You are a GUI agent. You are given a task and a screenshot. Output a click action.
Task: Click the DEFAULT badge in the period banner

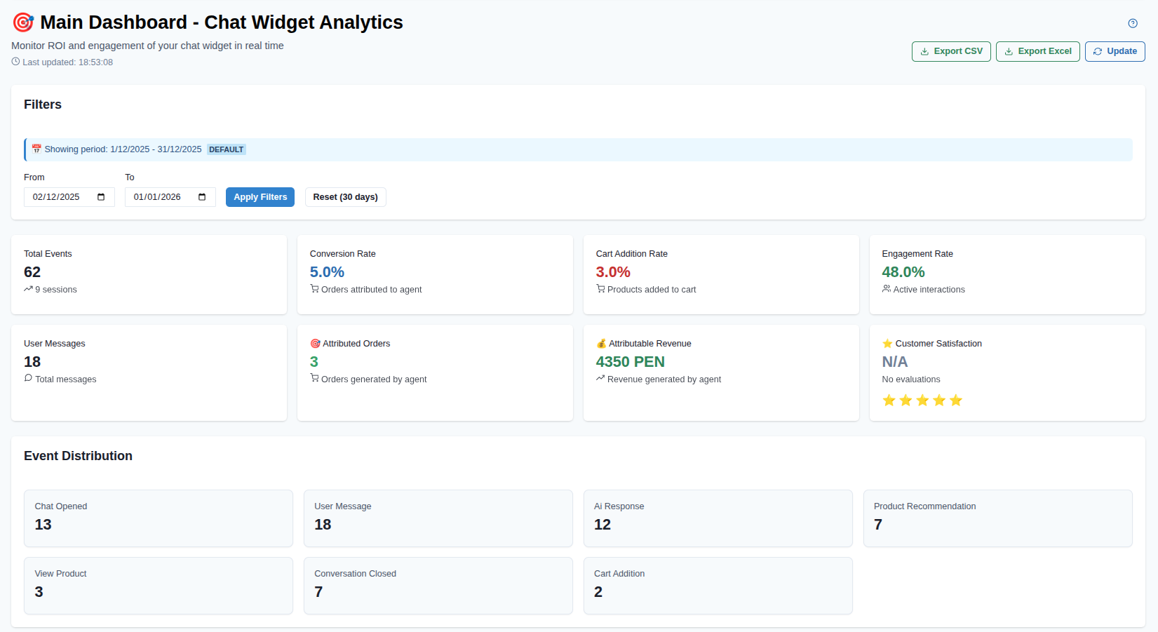pyautogui.click(x=226, y=149)
